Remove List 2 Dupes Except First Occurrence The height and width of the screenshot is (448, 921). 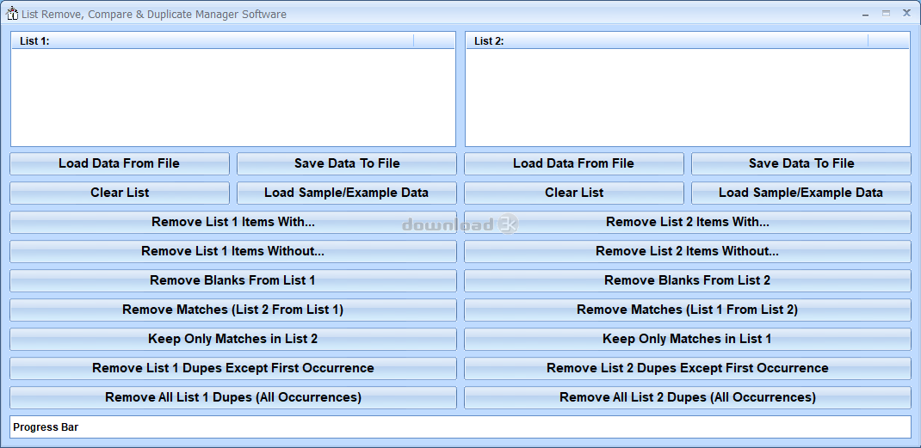[x=688, y=368]
